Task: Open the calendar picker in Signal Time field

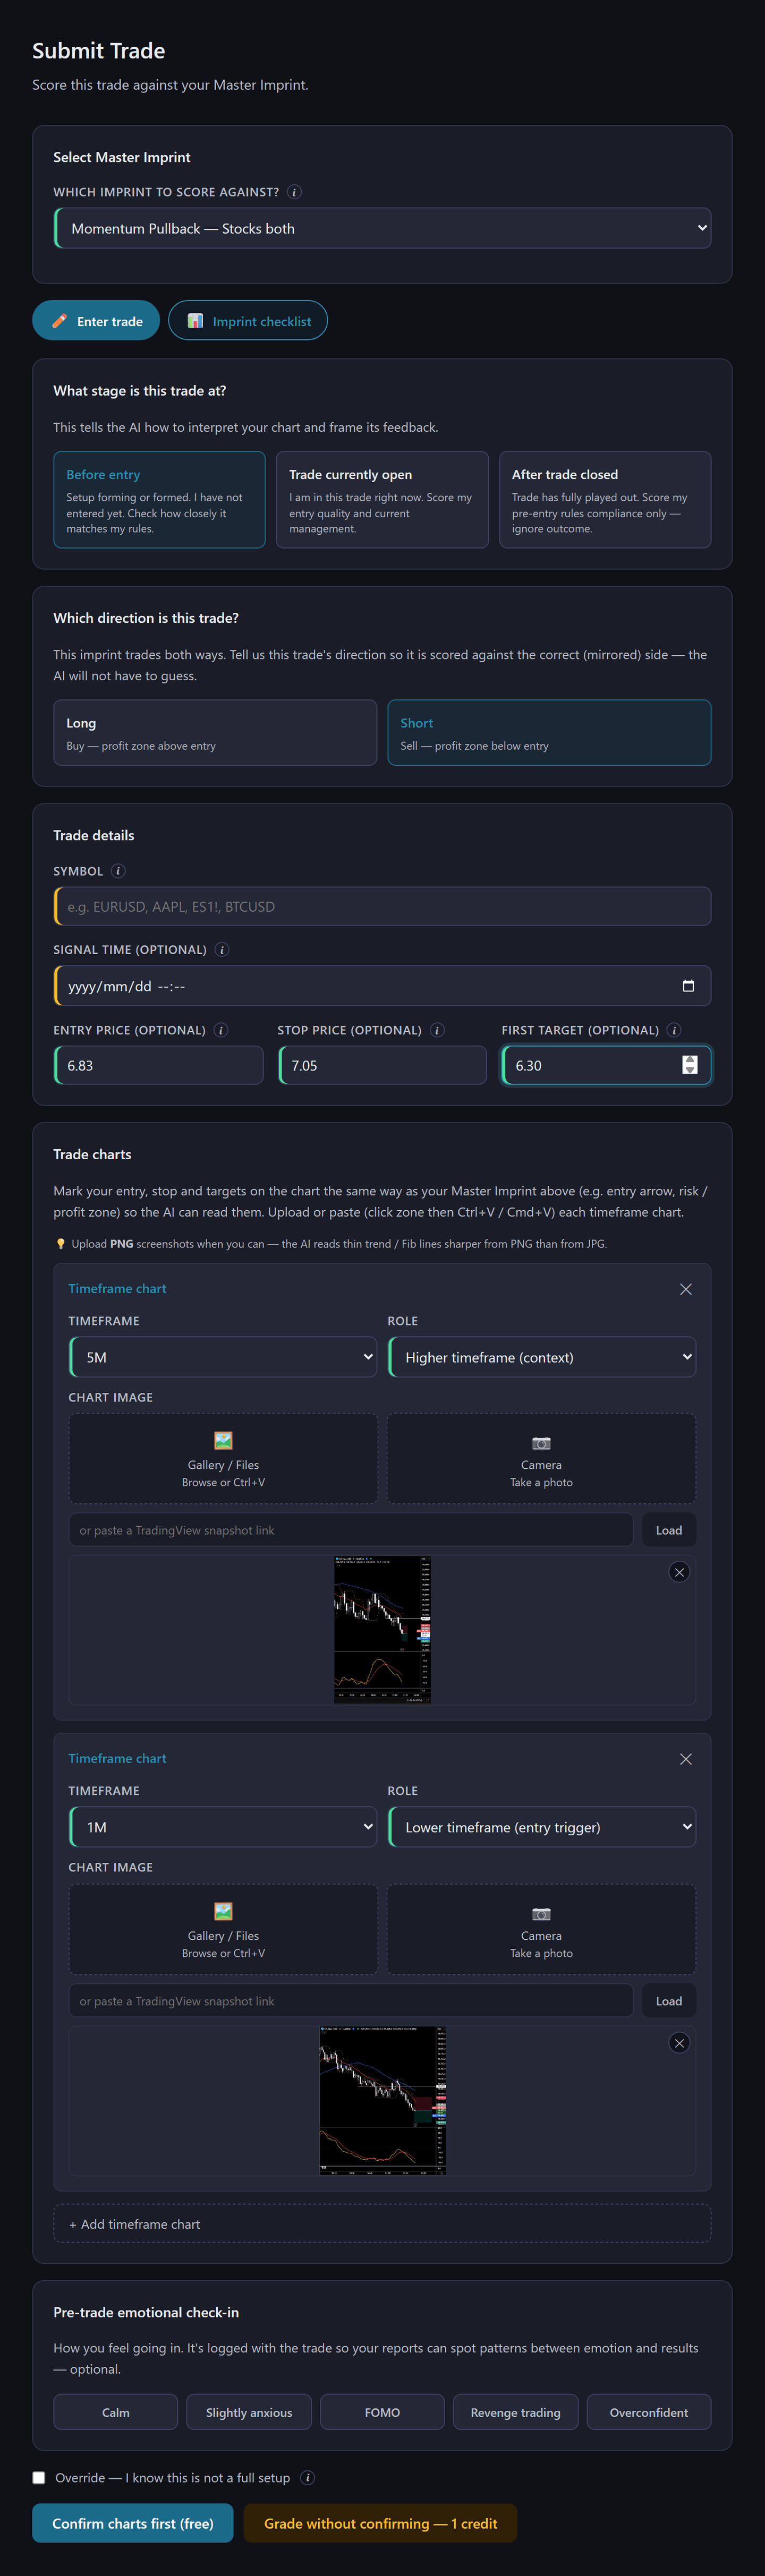Action: pos(688,986)
